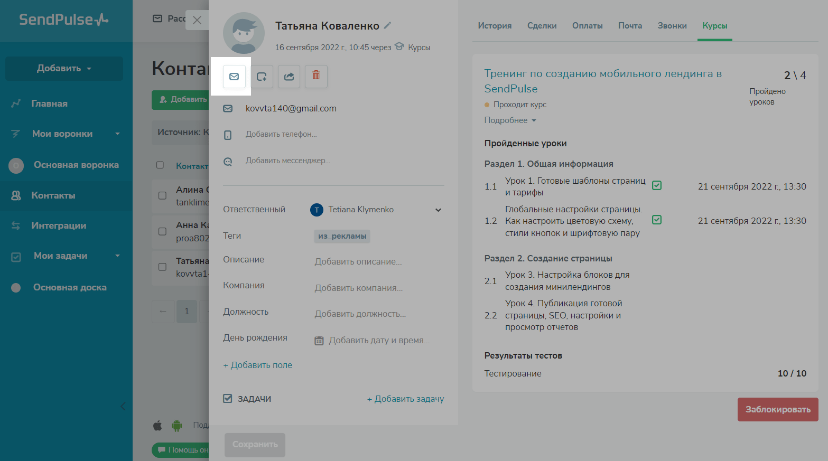Collapse the left sidebar with chevron

(x=123, y=406)
